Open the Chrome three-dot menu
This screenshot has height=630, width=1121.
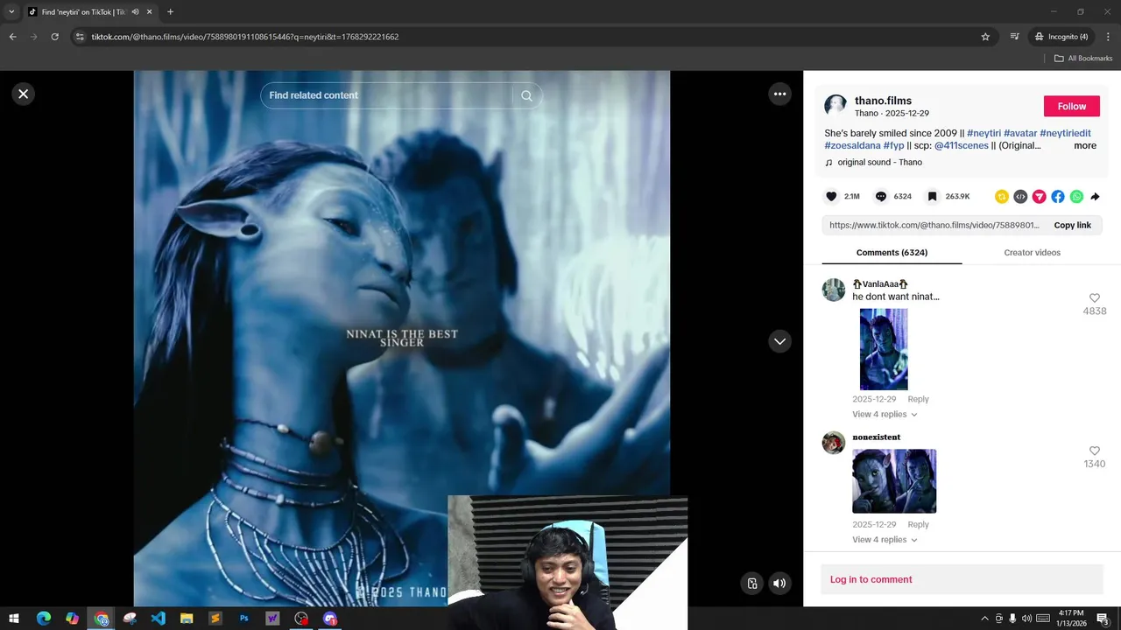(x=1109, y=37)
